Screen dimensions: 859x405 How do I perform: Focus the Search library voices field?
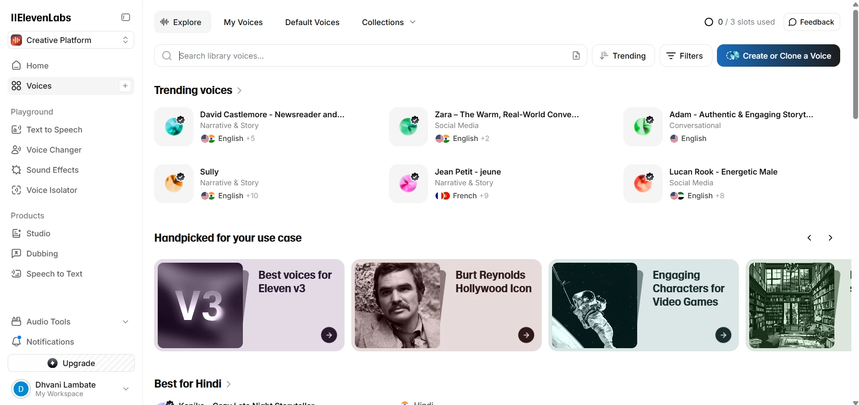click(x=370, y=55)
